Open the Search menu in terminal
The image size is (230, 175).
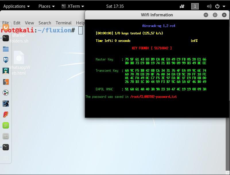[x=45, y=23]
